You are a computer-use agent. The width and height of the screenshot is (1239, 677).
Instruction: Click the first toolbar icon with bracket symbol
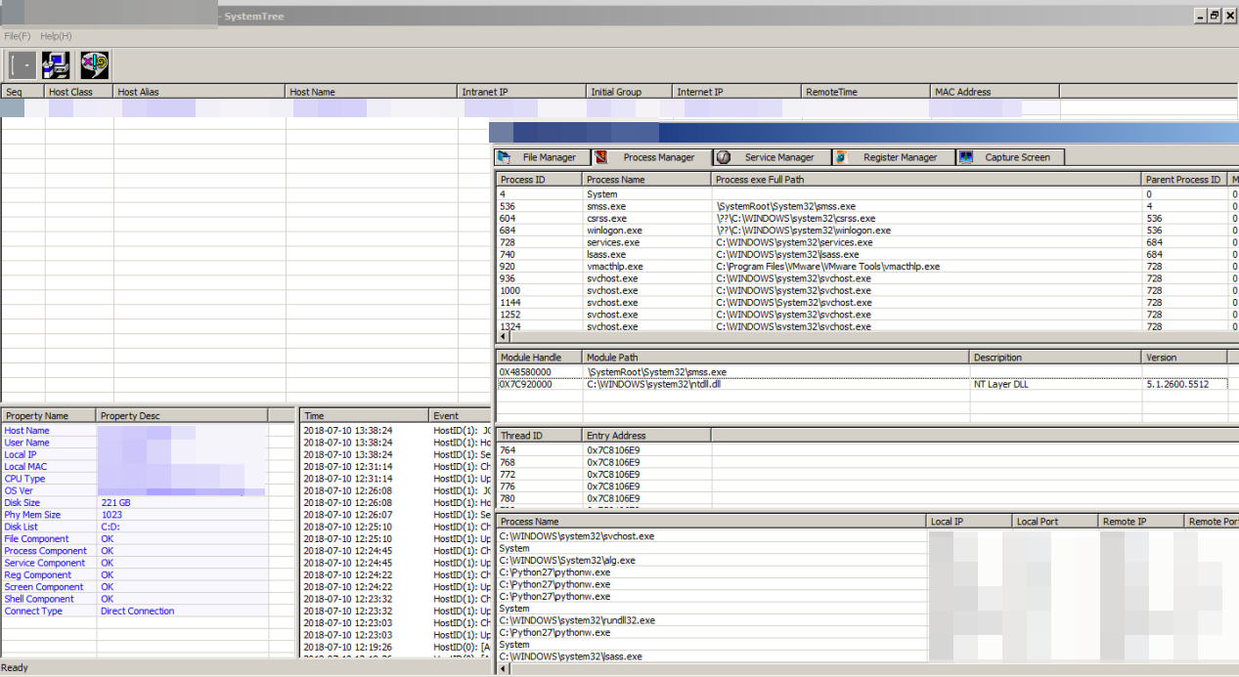click(x=22, y=65)
